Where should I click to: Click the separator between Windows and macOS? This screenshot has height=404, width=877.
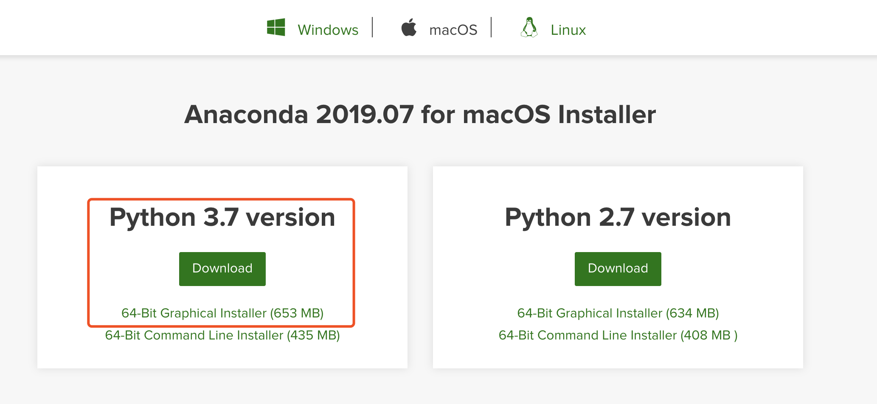tap(372, 28)
